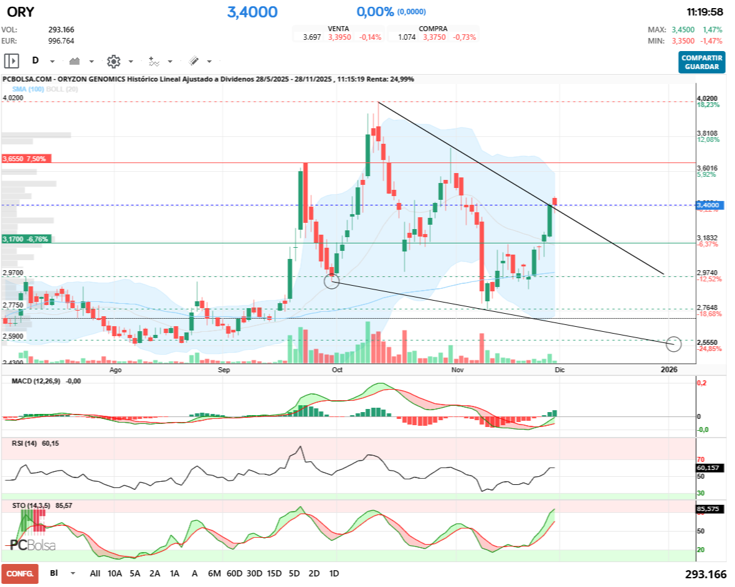Collapse the left panel toggle icon

tap(12, 61)
